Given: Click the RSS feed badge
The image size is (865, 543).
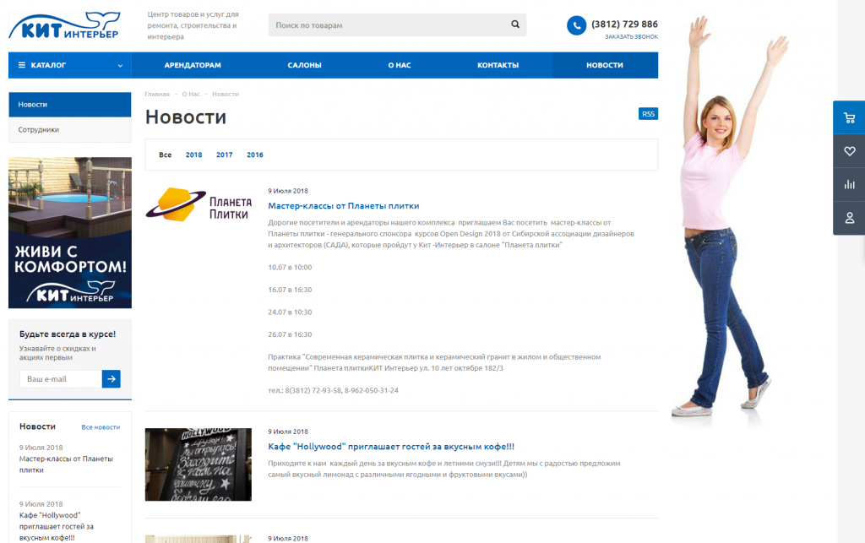Looking at the screenshot, I should tap(648, 114).
